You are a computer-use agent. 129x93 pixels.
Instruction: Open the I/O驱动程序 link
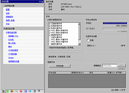pyautogui.click(x=13, y=50)
